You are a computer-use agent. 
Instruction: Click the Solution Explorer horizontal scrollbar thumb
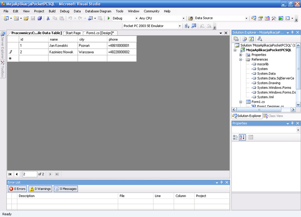click(x=259, y=110)
